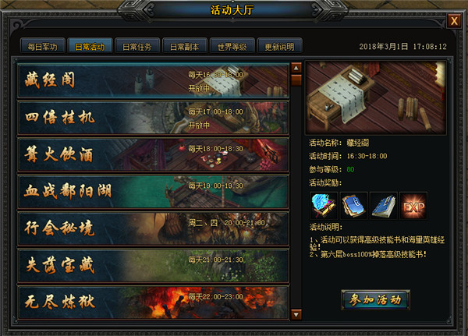Viewport: 468px width, 336px height.
Task: Click the scroll down arrow in activity list
Action: click(296, 314)
